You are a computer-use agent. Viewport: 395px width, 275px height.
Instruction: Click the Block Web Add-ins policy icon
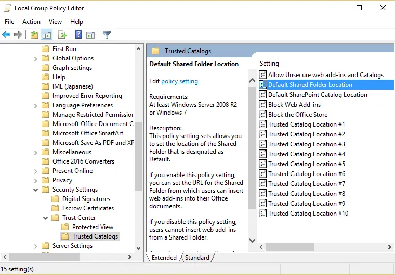pyautogui.click(x=263, y=105)
